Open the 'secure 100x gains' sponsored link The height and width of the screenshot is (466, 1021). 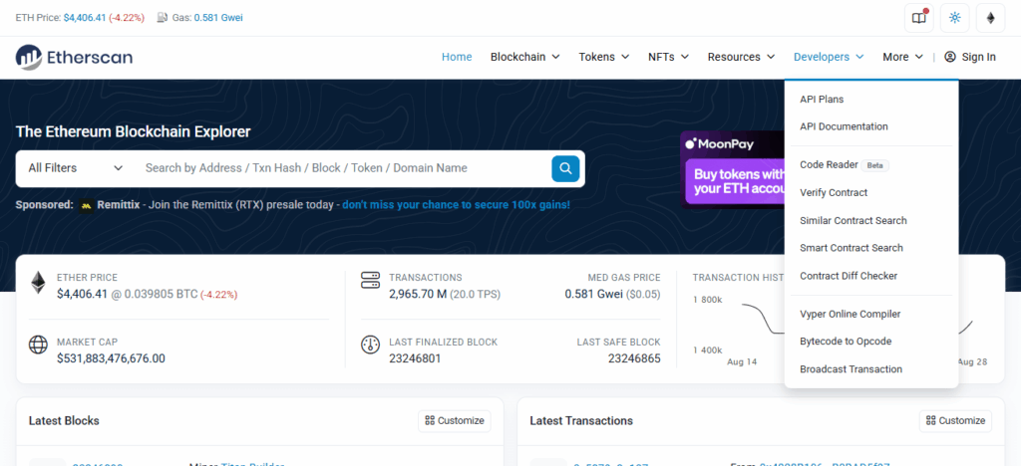tap(456, 205)
